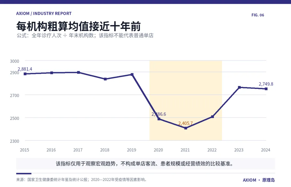Click the 2,486.6 data label
291x187 pixels.
point(159,114)
